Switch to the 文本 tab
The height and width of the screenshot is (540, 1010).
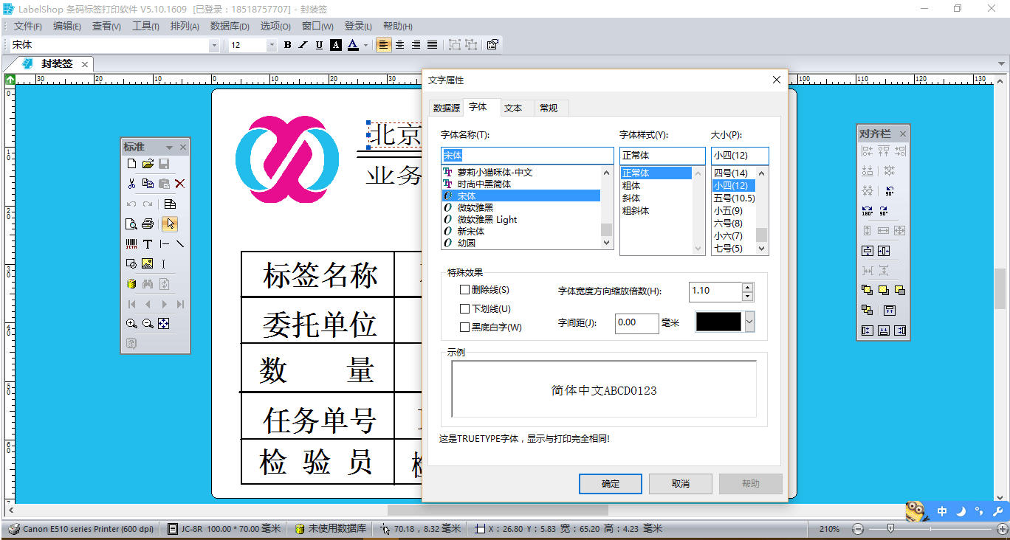point(513,108)
